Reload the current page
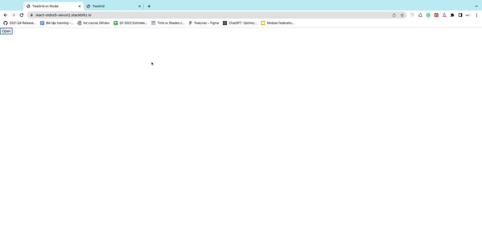 (x=22, y=15)
